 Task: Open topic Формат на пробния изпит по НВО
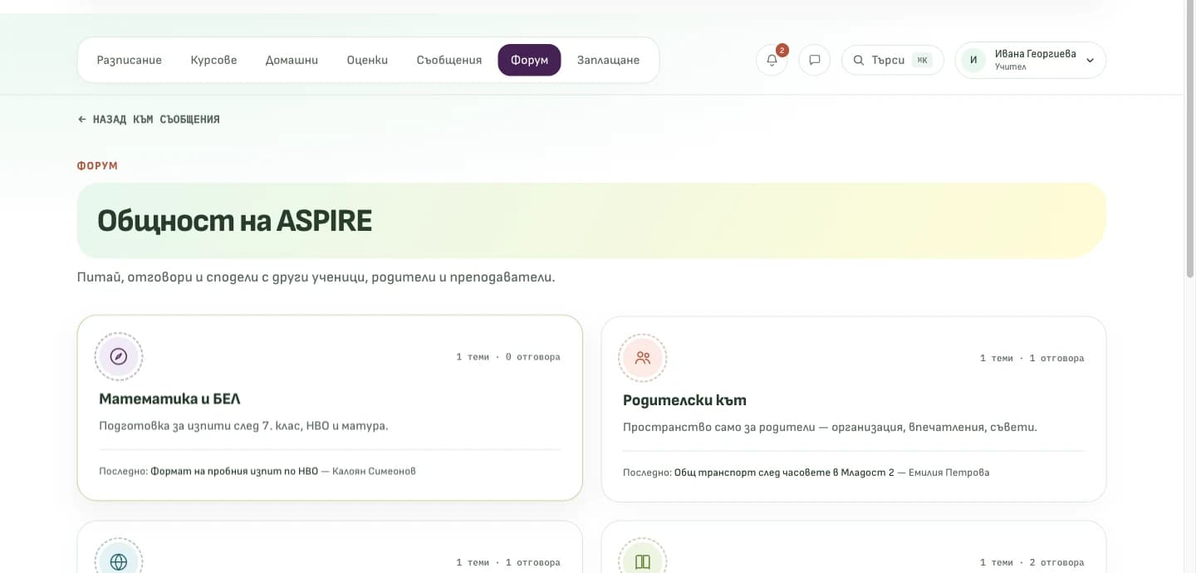pyautogui.click(x=234, y=471)
